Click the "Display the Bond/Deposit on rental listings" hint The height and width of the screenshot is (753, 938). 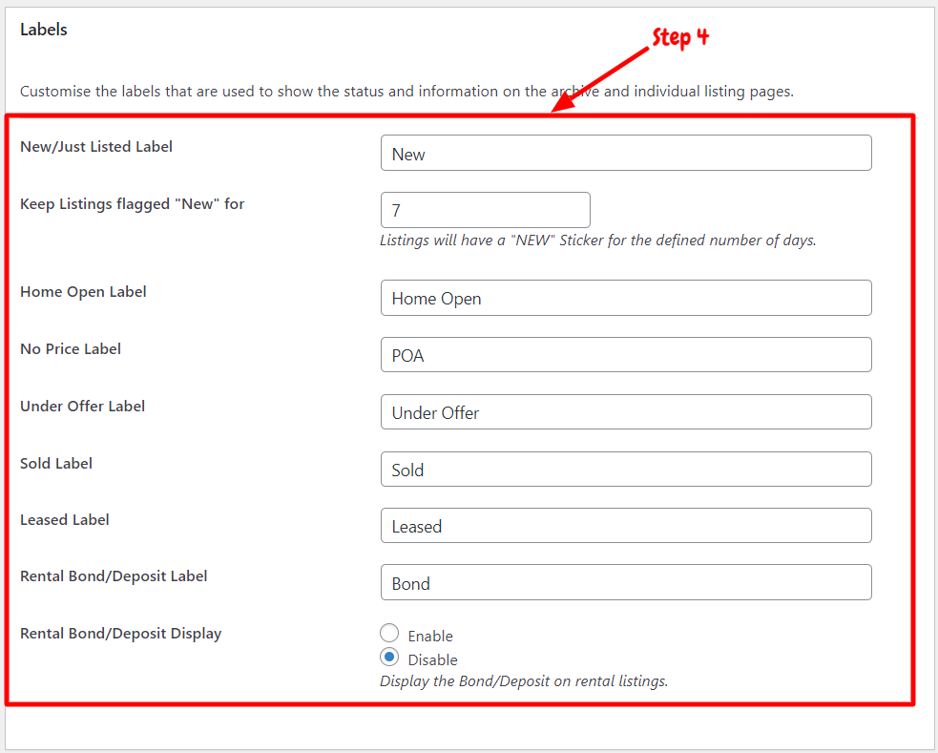(x=524, y=681)
